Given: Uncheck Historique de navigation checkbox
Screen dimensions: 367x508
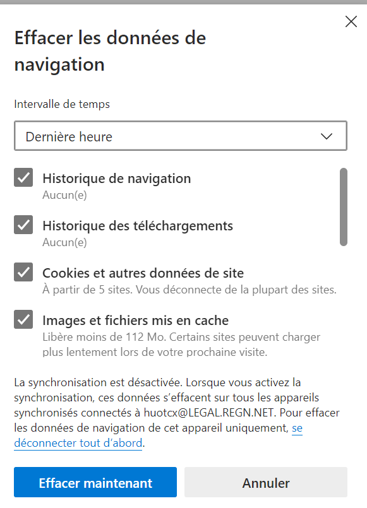Looking at the screenshot, I should (23, 177).
